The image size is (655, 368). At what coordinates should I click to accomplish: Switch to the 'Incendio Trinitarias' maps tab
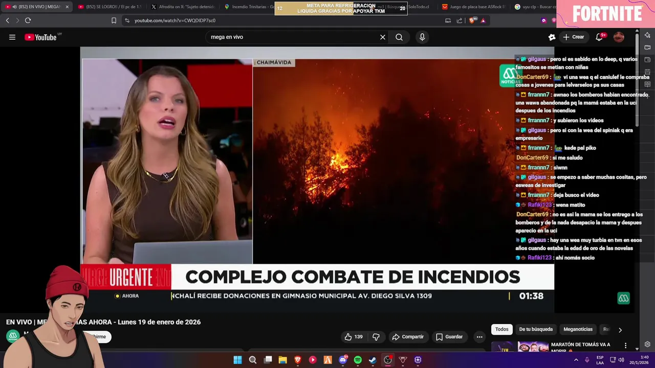[249, 7]
